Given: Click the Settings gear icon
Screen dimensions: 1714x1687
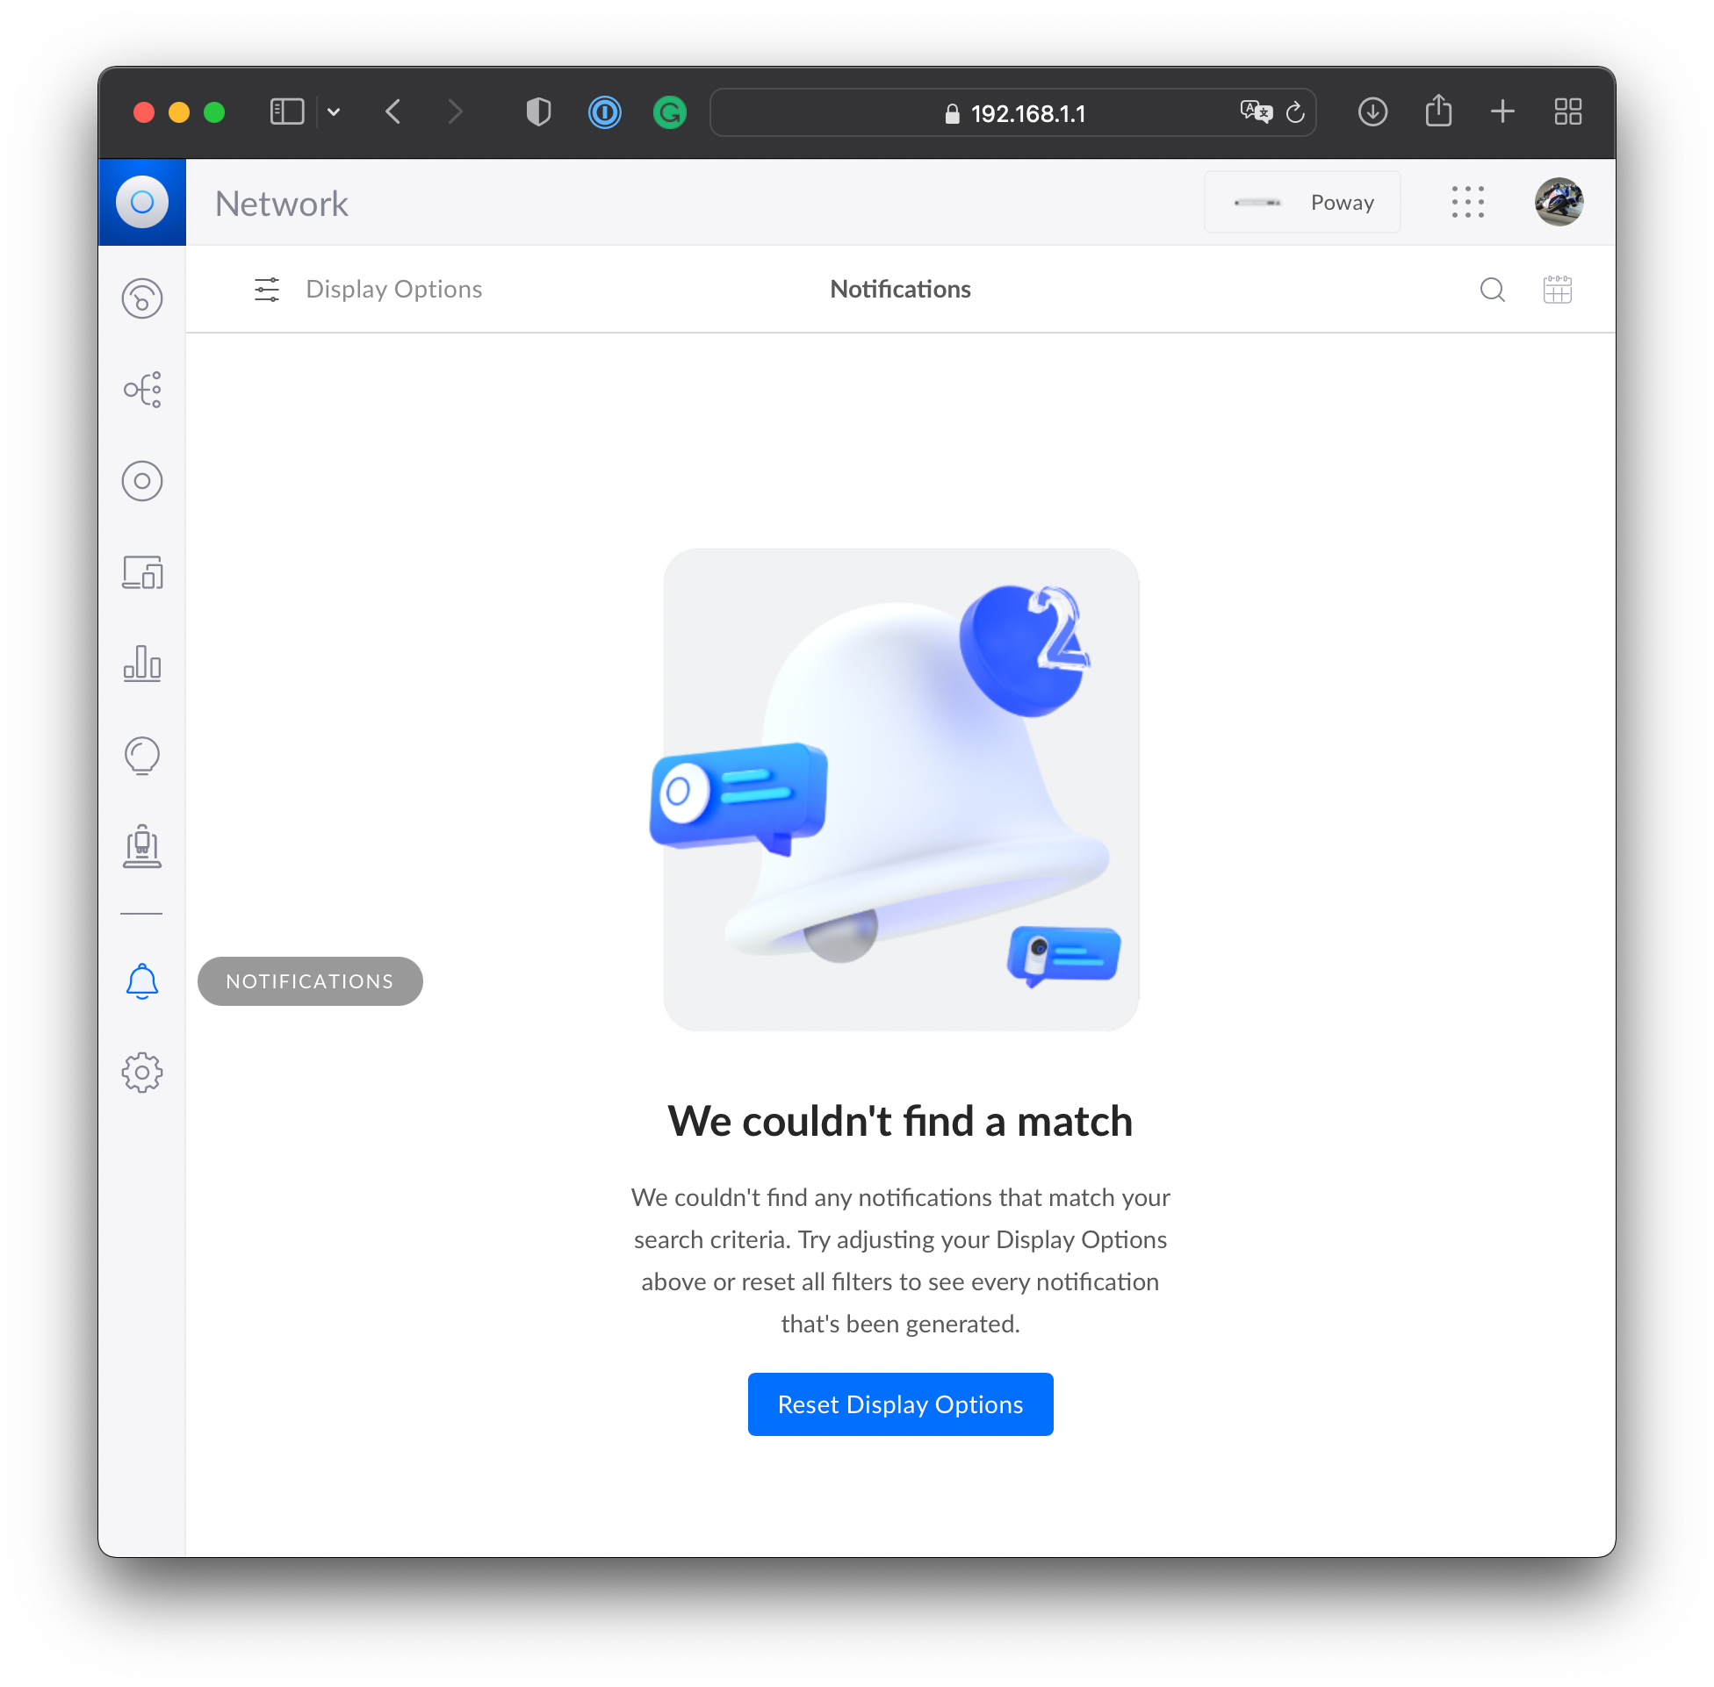Looking at the screenshot, I should point(140,1071).
